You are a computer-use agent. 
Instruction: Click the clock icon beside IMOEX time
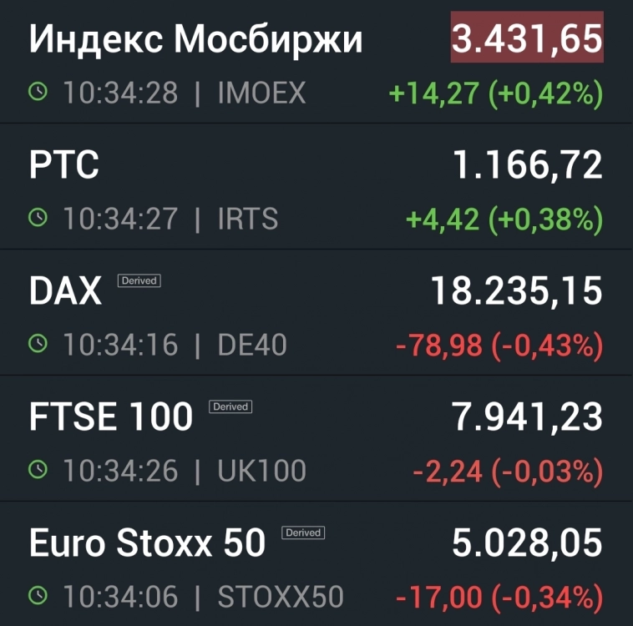[38, 93]
